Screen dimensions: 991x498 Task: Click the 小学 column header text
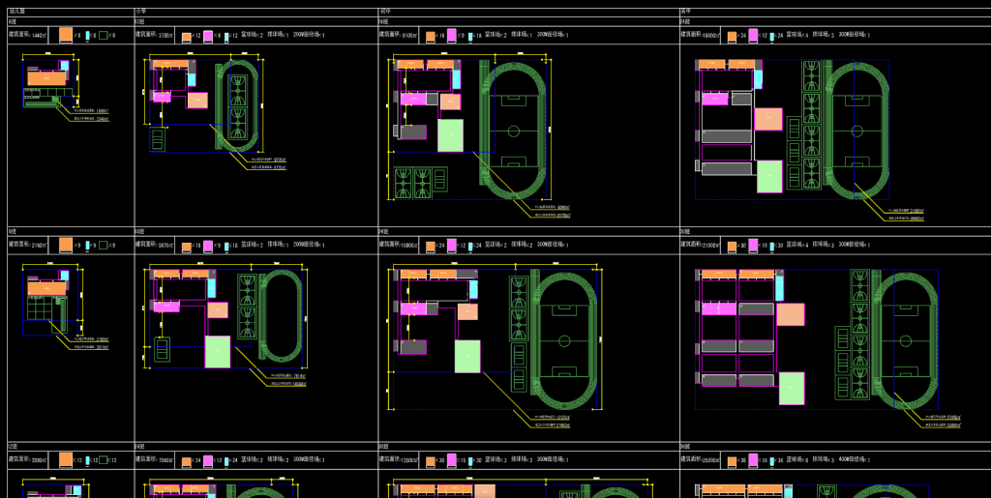pos(140,12)
